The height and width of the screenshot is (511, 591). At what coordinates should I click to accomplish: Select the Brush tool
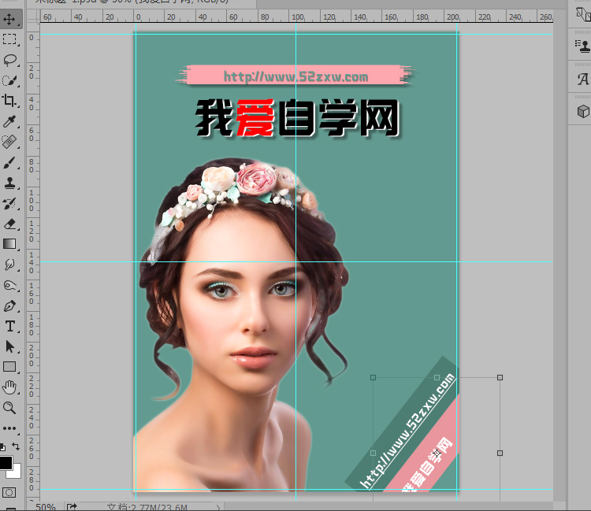coord(9,162)
